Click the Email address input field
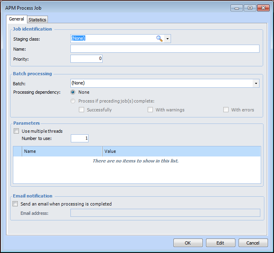The image size is (274, 253). (x=165, y=213)
